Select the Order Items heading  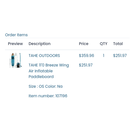click(x=16, y=35)
